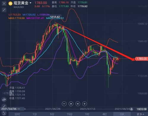Click the 1845.87 price axis label

[142, 41]
